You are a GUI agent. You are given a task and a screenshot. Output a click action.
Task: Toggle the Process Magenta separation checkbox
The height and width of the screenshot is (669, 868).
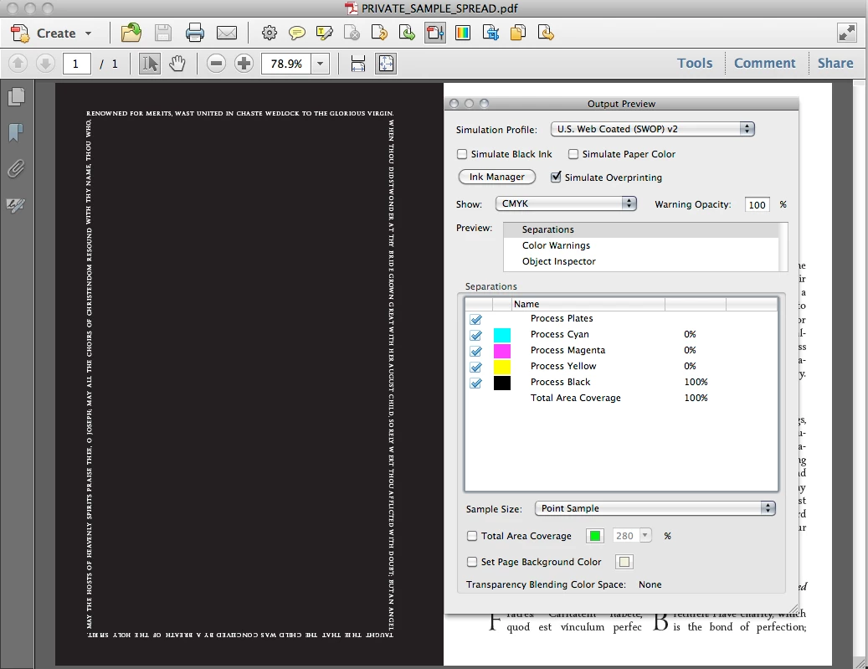(x=475, y=351)
